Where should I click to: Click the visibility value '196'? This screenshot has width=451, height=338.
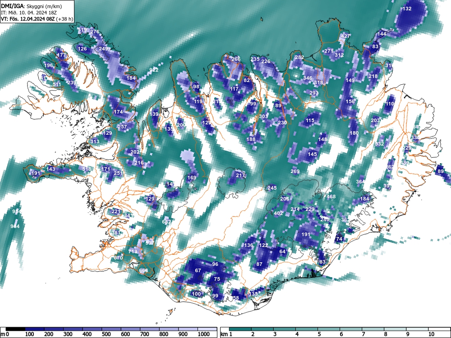(x=48, y=65)
